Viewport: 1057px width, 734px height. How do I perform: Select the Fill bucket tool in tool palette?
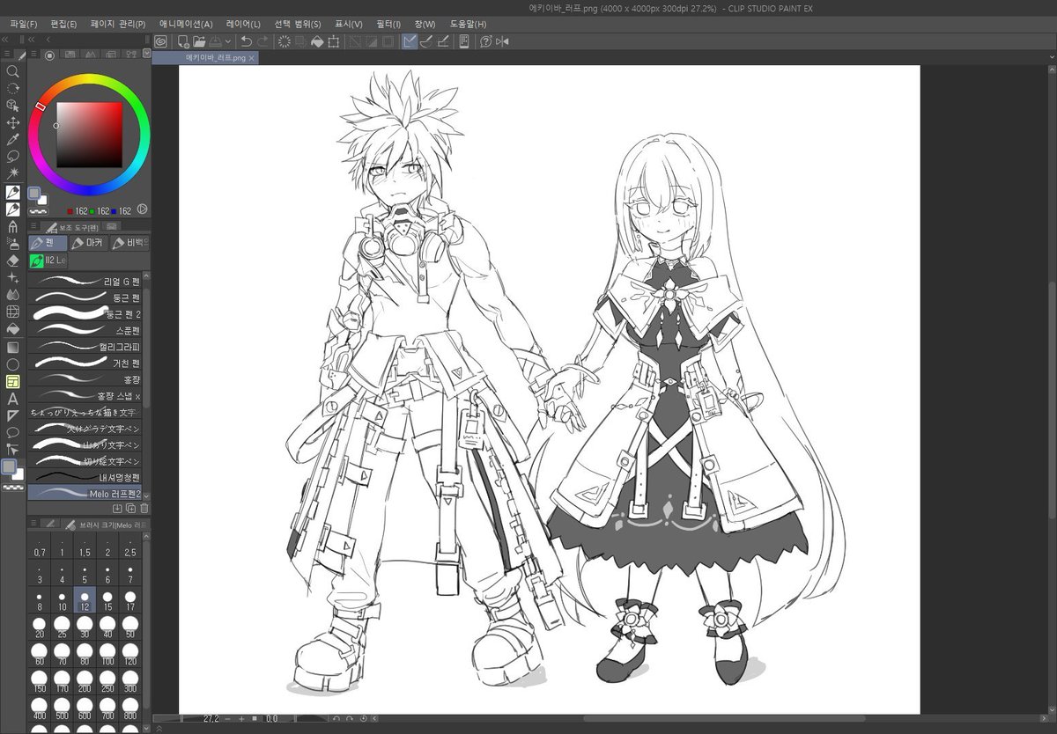13,329
